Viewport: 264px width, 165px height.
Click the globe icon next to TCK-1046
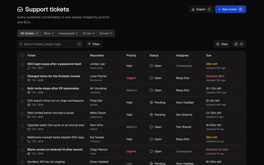pyautogui.click(x=29, y=105)
